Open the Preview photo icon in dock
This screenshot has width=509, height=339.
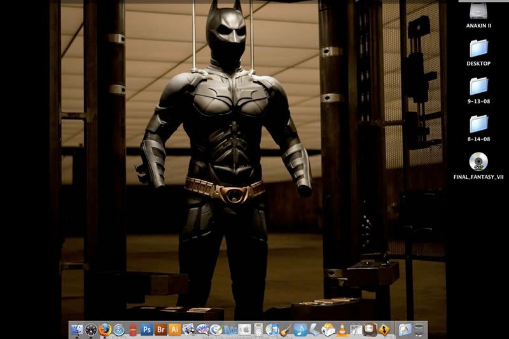coord(188,329)
